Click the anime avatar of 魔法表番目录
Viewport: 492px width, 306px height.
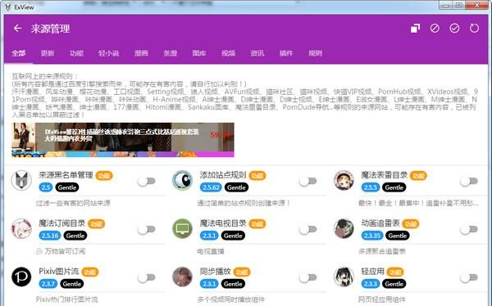tap(344, 180)
